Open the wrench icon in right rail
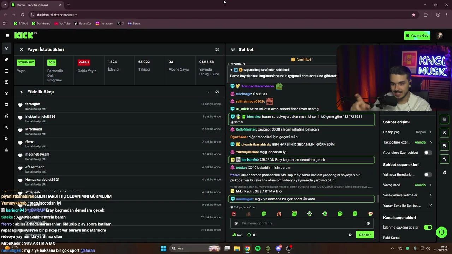The height and width of the screenshot is (254, 452). point(444,159)
